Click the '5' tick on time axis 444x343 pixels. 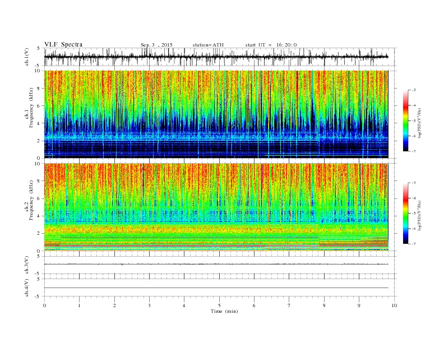pos(219,305)
